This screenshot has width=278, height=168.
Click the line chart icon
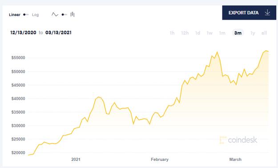[55, 15]
